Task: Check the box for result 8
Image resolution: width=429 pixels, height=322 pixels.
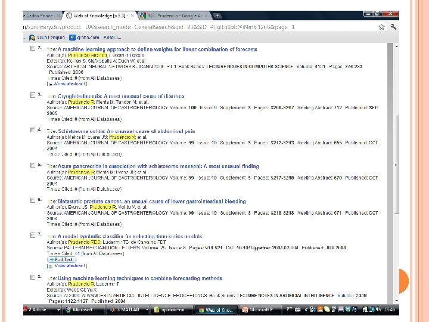Action: [33, 277]
